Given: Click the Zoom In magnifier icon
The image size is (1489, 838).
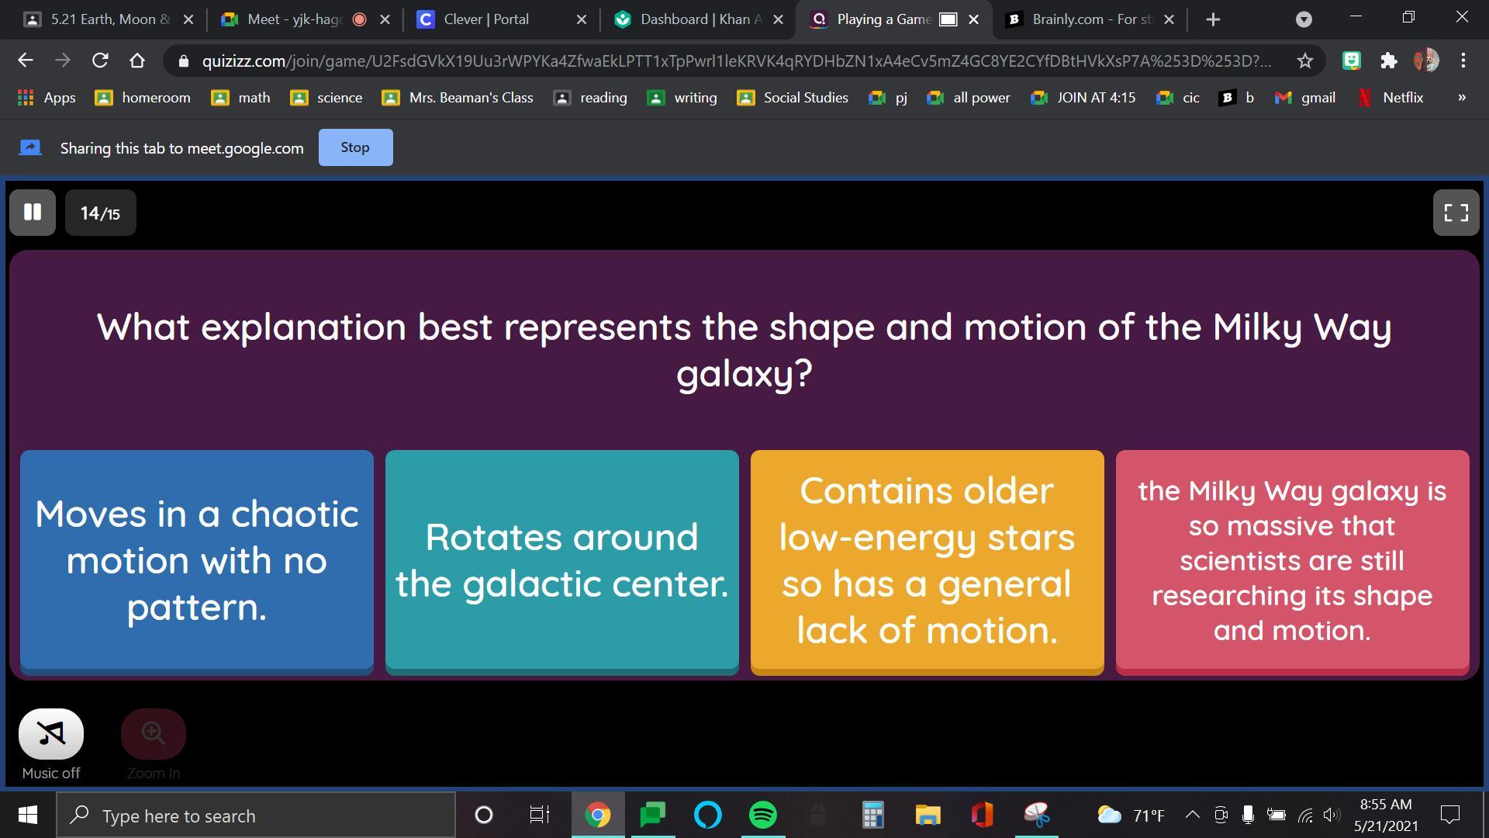Looking at the screenshot, I should click(153, 734).
